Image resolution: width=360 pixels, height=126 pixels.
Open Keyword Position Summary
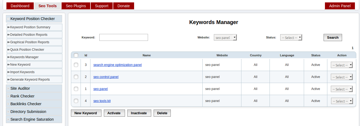click(x=35, y=27)
